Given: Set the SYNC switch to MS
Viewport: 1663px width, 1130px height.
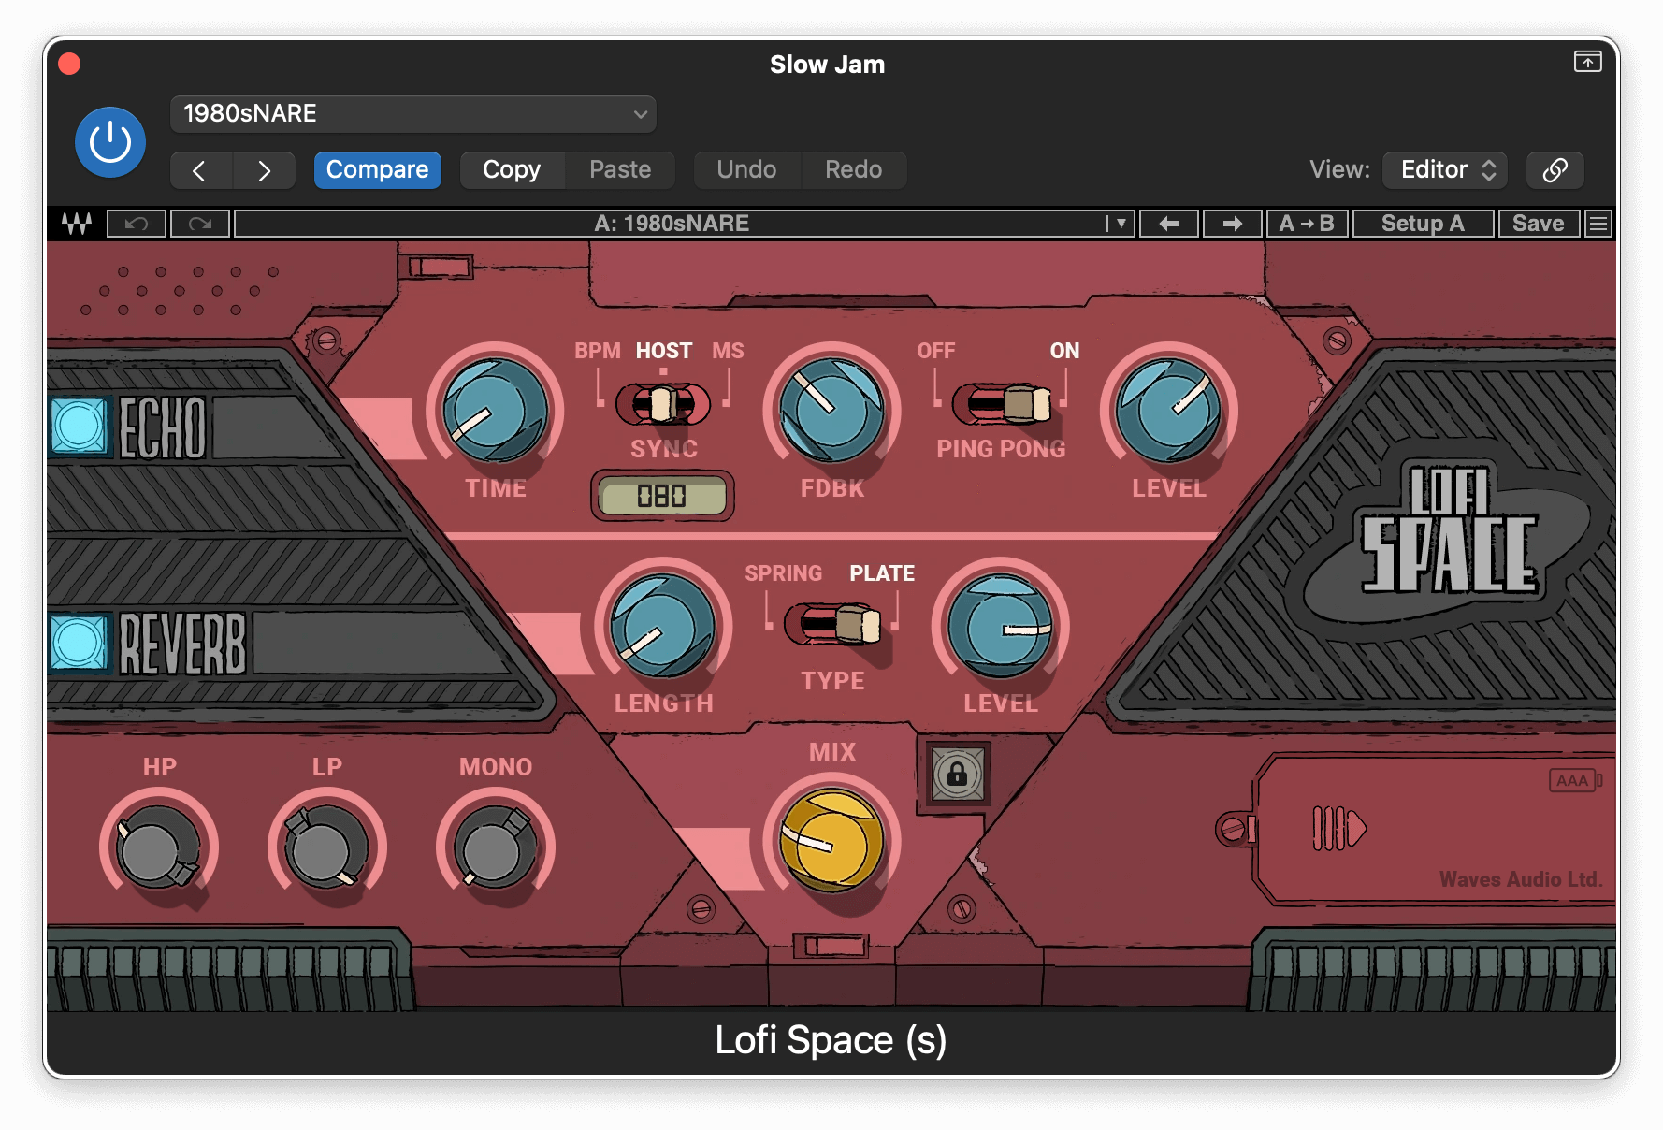Looking at the screenshot, I should 697,404.
